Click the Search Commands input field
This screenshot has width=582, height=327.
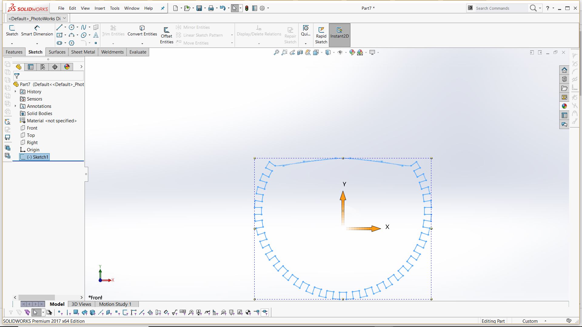pos(500,8)
